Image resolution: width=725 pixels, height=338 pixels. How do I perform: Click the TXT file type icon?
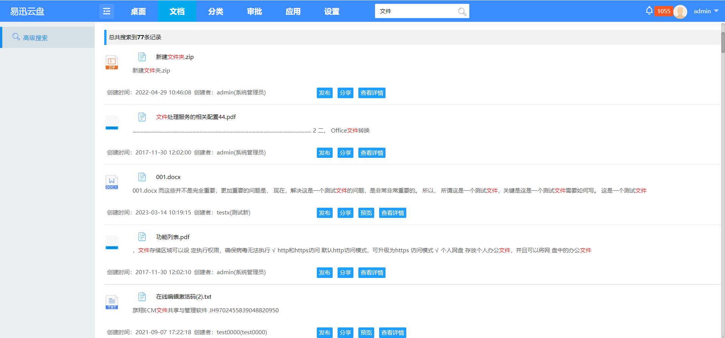[112, 302]
